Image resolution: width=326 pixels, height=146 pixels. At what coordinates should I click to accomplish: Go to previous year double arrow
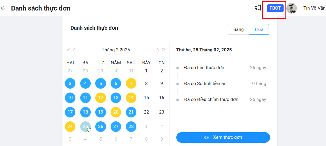coord(68,50)
